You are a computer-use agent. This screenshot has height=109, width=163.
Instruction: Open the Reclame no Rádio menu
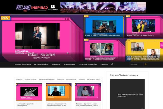[41, 65]
